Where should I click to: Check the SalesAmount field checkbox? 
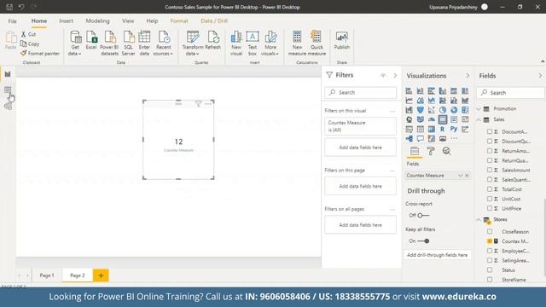(x=490, y=170)
